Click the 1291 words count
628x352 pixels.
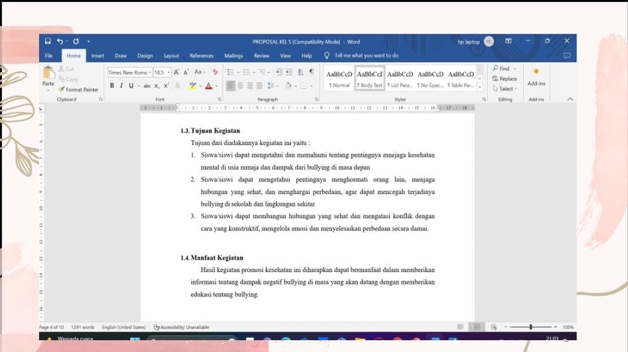82,327
